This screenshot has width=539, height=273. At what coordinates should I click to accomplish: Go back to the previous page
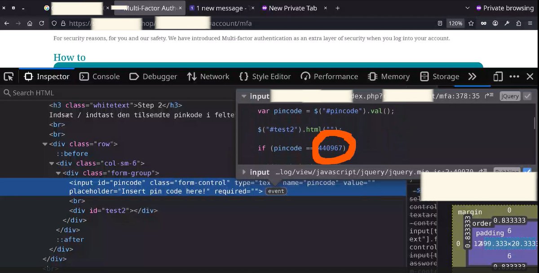(6, 23)
